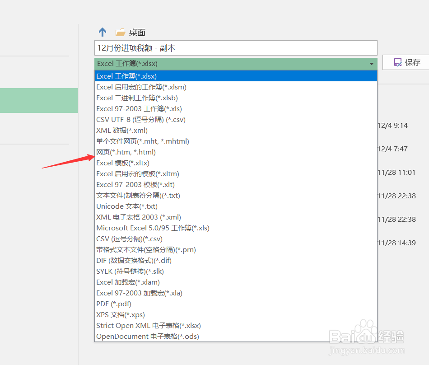Screen dimensions: 429x365
Task: Pick Excel 97-2003 模板(*.xlt)
Action: (x=236, y=184)
